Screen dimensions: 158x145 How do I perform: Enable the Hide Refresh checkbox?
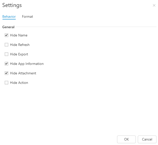click(6, 45)
